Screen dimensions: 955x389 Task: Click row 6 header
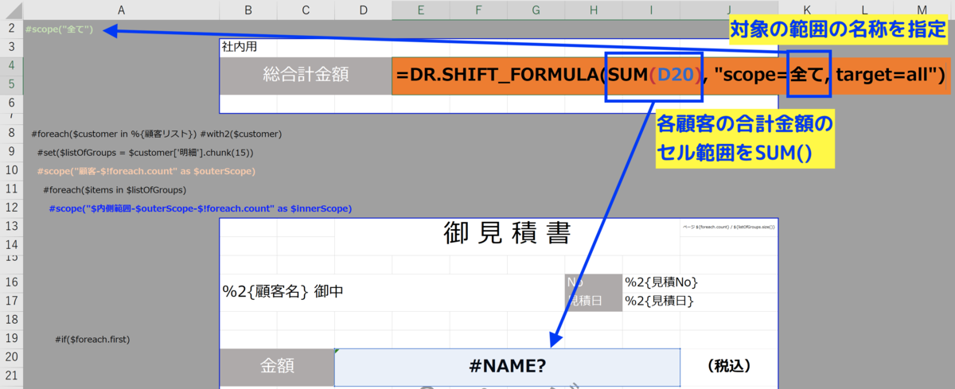pos(11,103)
